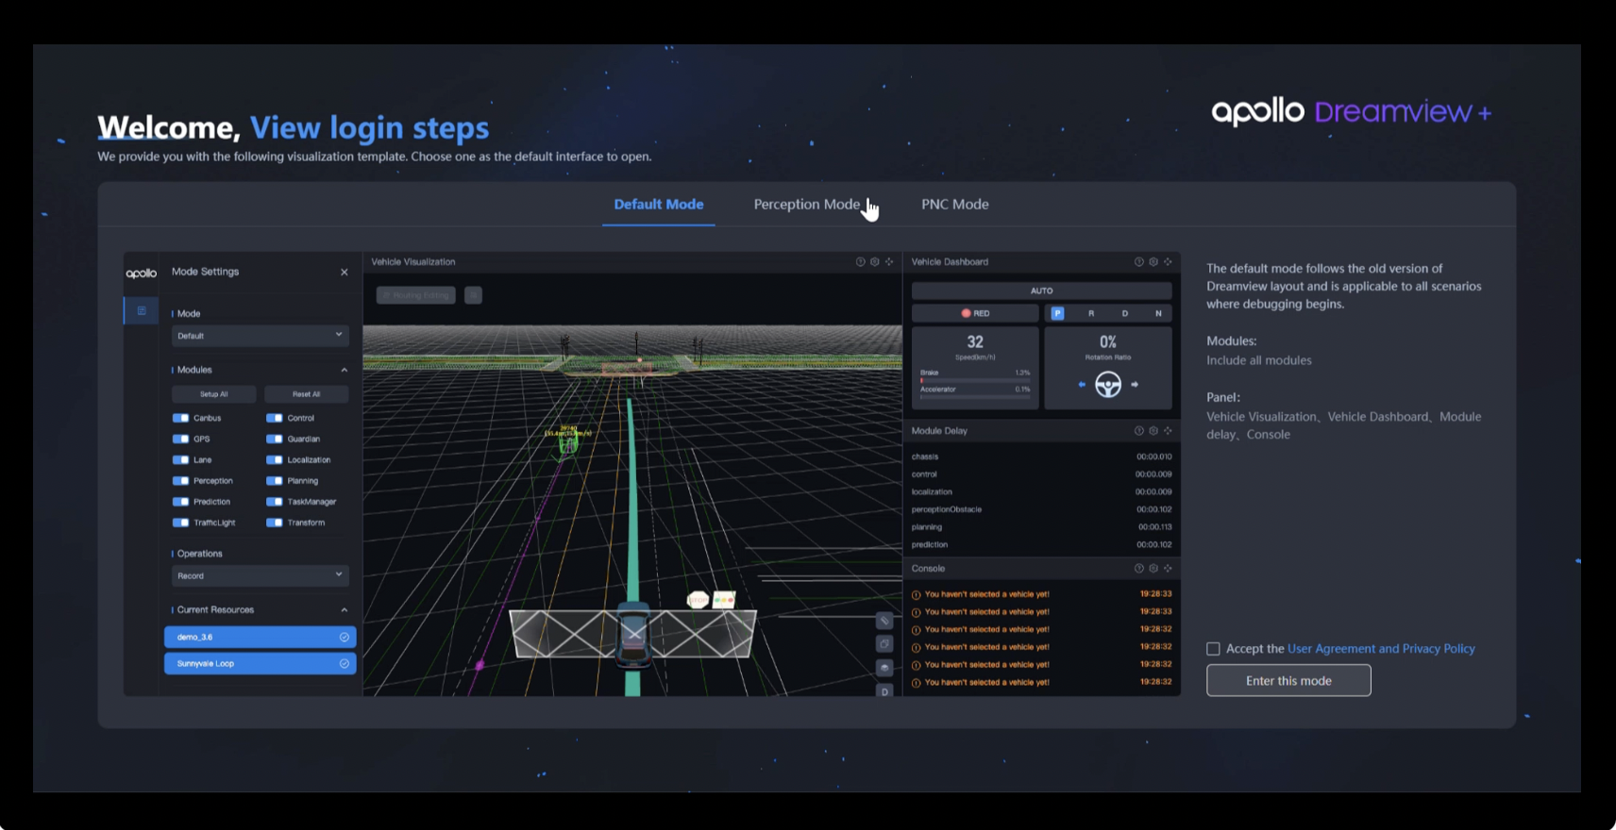Toggle the GPS module switch
This screenshot has height=830, width=1616.
[x=180, y=439]
